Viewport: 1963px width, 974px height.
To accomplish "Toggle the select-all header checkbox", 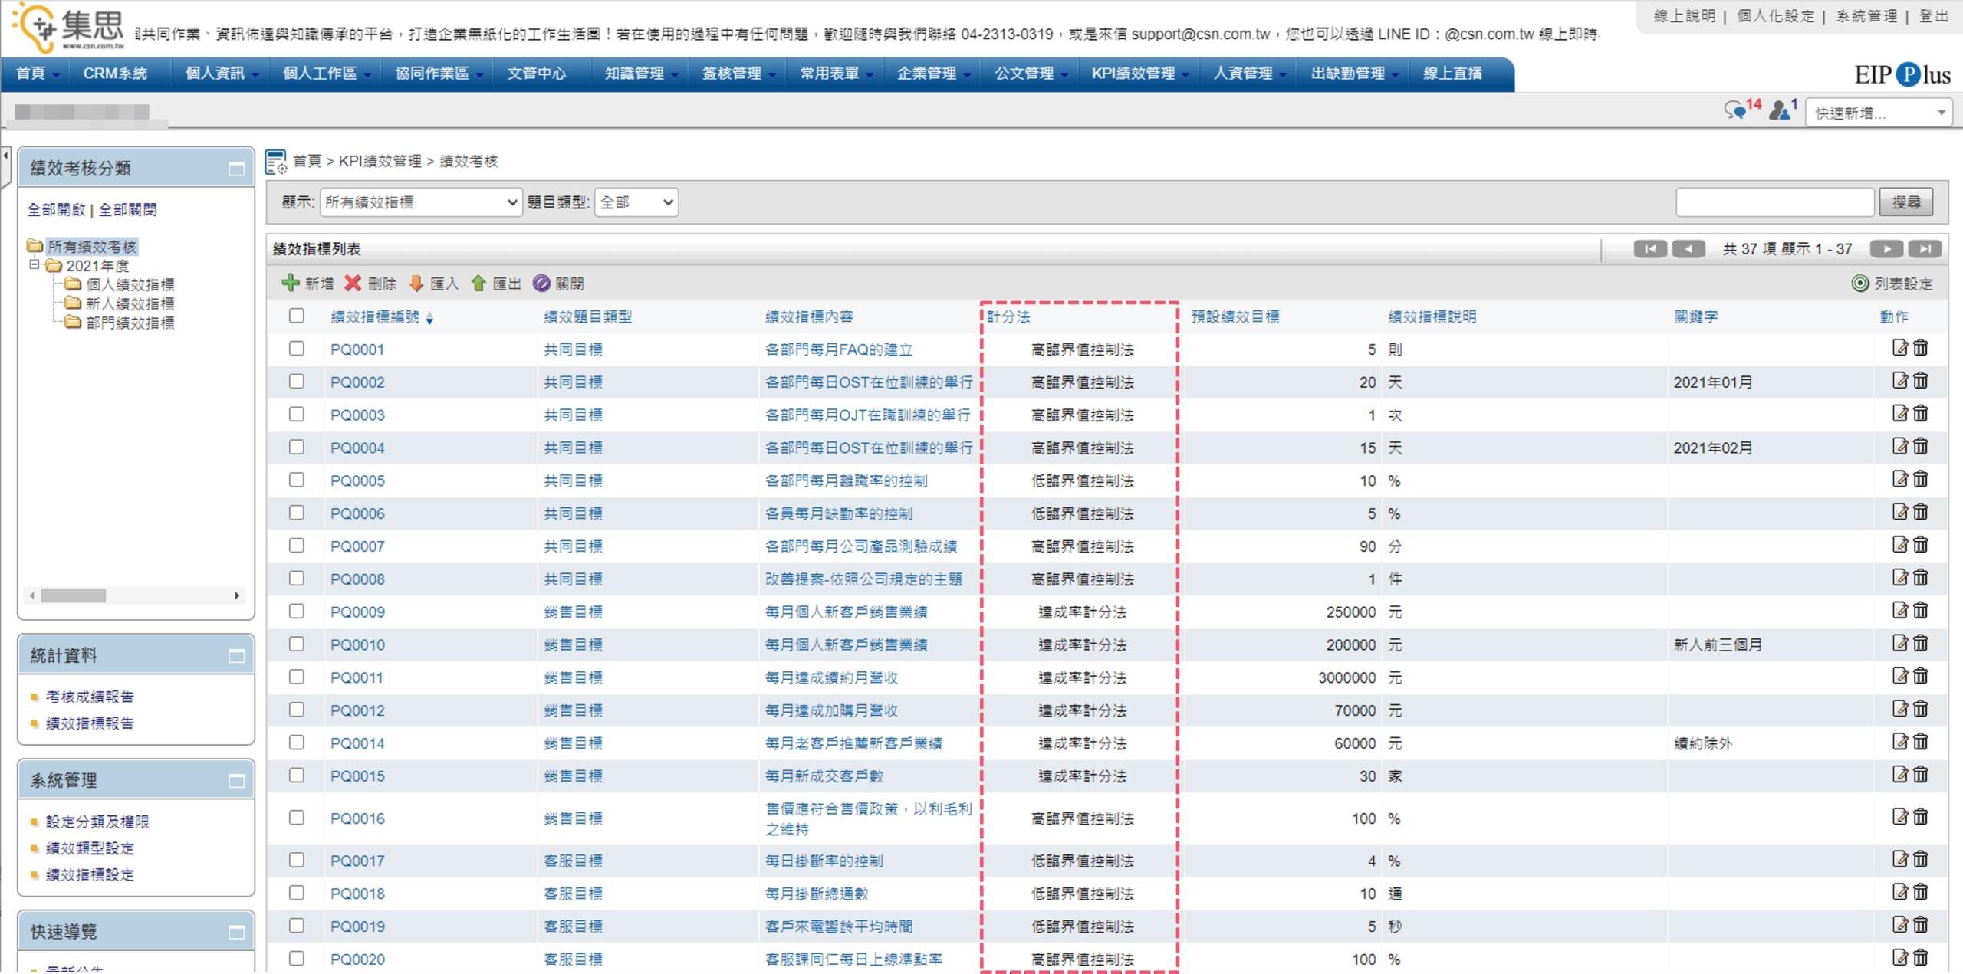I will coord(297,316).
